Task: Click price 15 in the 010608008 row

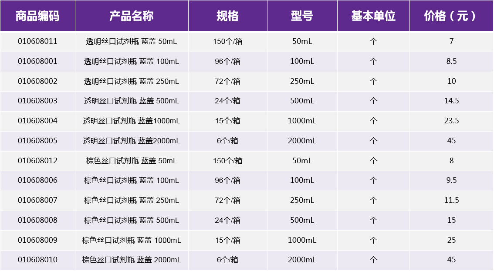Action: point(451,220)
